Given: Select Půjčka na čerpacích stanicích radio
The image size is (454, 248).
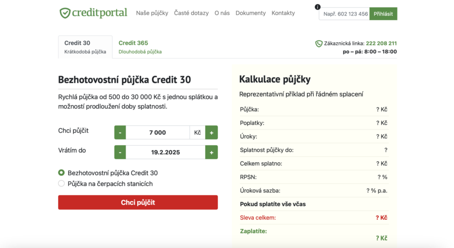Looking at the screenshot, I should [x=62, y=183].
